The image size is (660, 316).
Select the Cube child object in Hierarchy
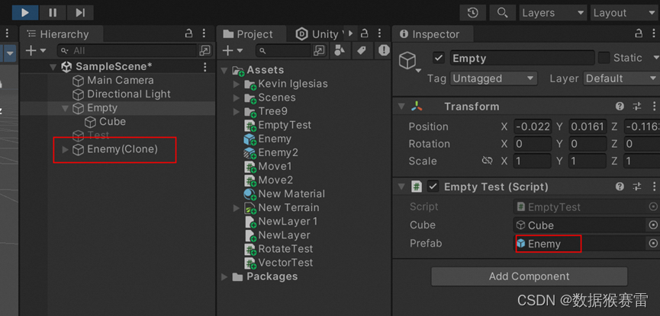(x=112, y=122)
